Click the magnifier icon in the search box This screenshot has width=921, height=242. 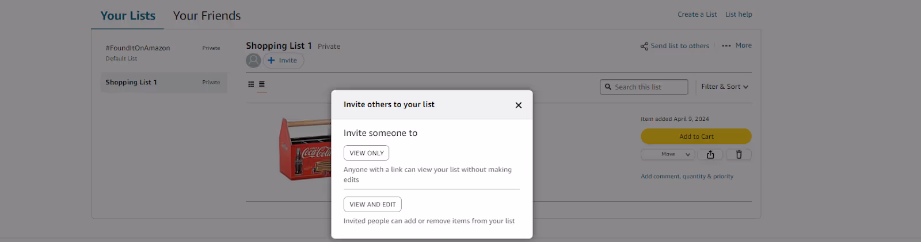(x=608, y=87)
